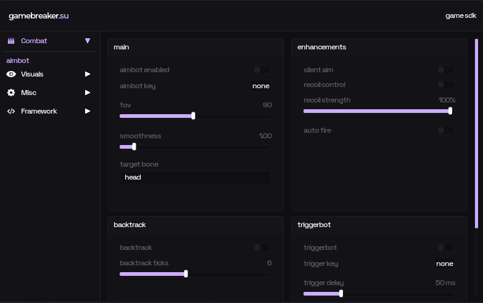Viewport: 483px width, 303px height.
Task: Collapse the Combat section arrow
Action: coord(88,41)
